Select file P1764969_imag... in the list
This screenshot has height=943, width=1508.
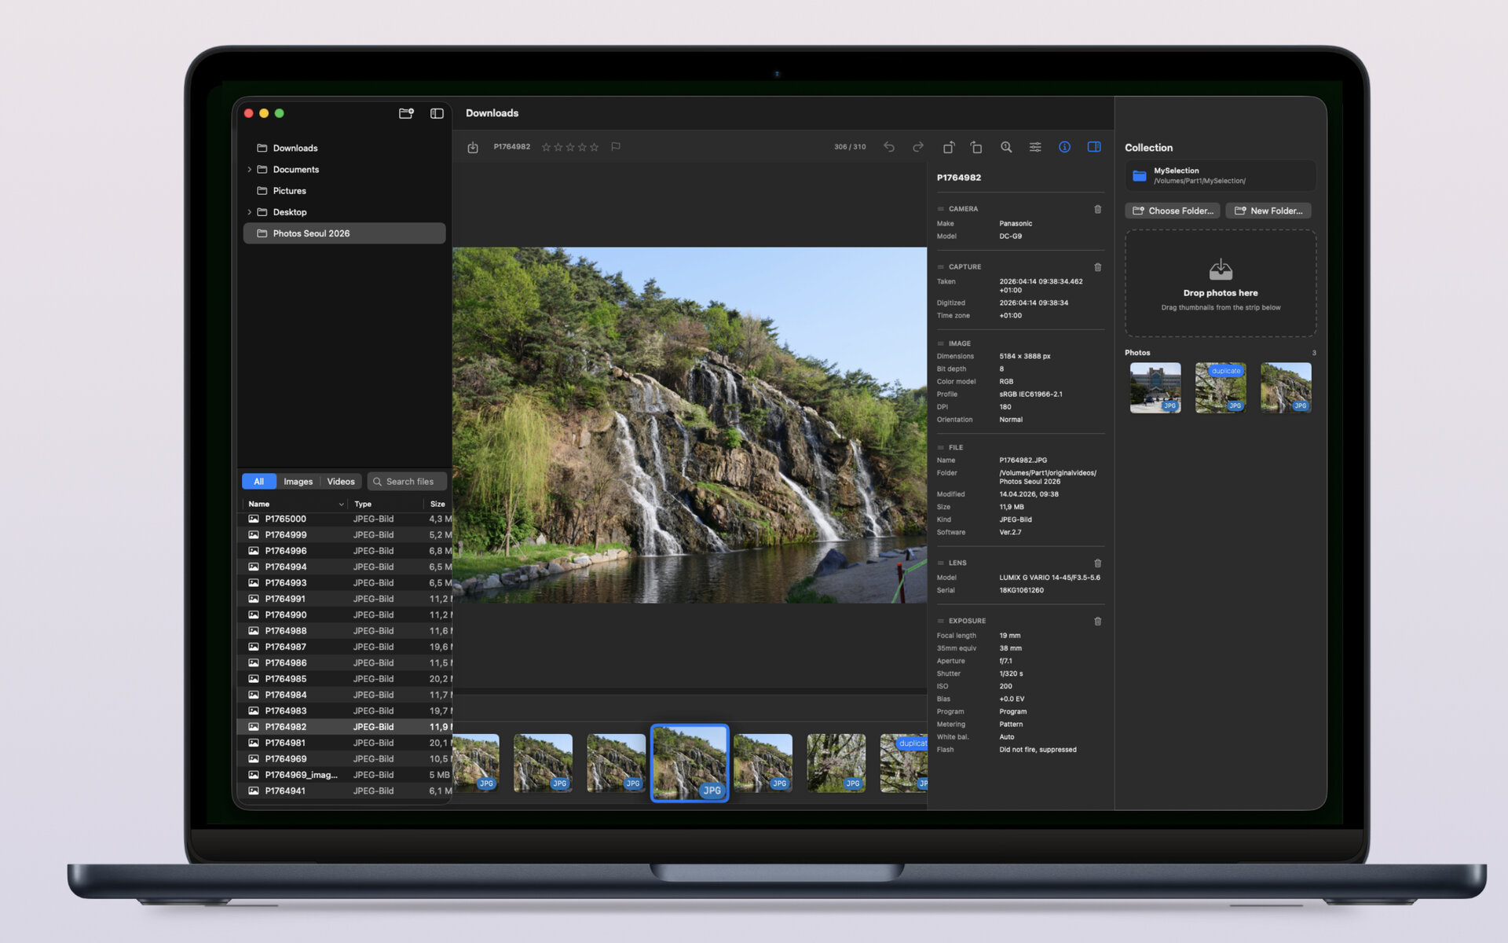point(345,775)
